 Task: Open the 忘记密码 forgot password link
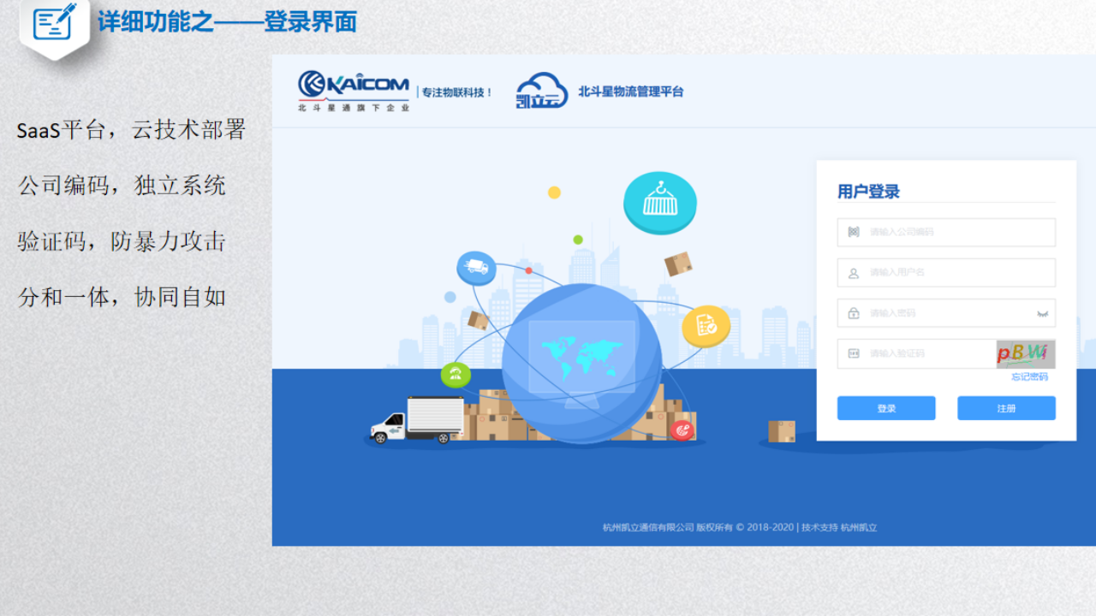click(x=1029, y=376)
